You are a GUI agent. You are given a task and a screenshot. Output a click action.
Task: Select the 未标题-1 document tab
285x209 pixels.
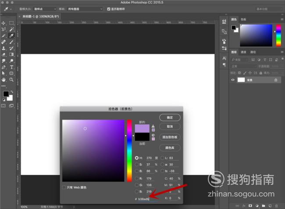click(40, 16)
